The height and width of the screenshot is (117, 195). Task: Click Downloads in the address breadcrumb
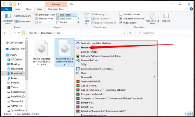coord(47,33)
